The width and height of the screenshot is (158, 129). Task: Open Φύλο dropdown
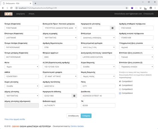click(22, 67)
